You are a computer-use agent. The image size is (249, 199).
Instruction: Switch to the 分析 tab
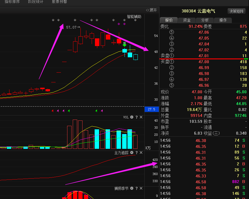point(205,20)
